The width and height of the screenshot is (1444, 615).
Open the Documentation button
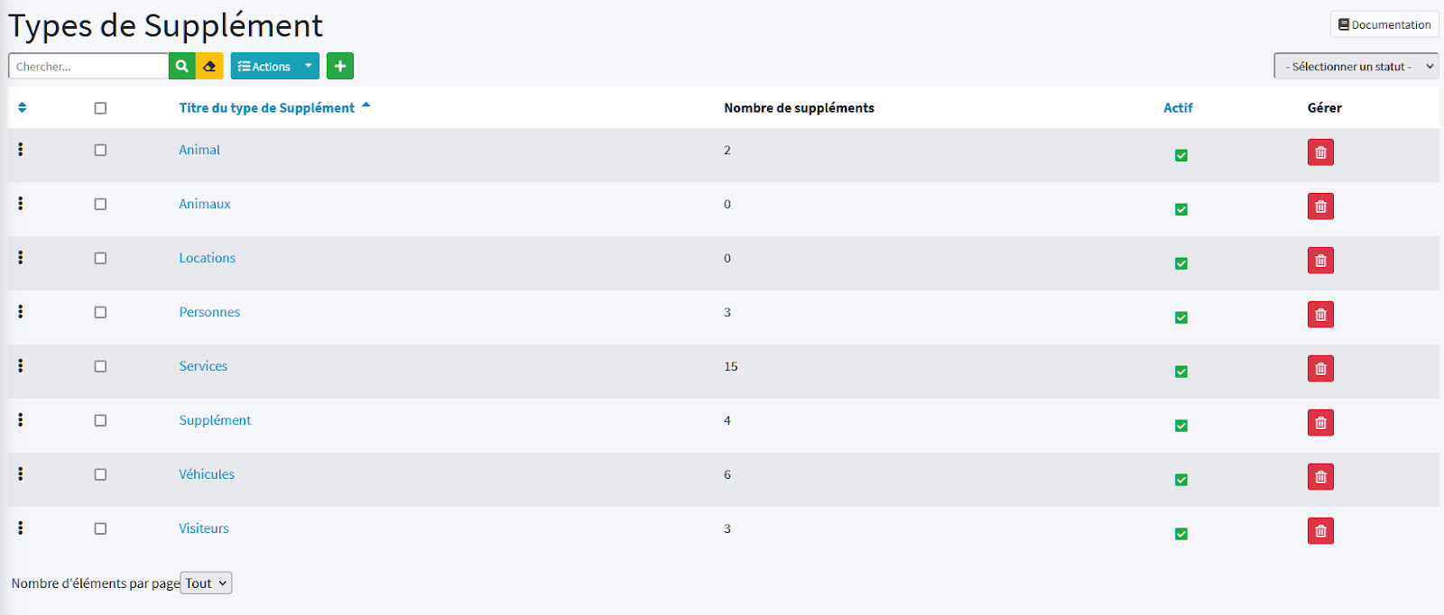click(1384, 24)
